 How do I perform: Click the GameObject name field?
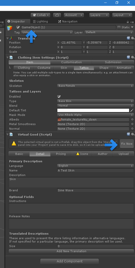(68, 27)
